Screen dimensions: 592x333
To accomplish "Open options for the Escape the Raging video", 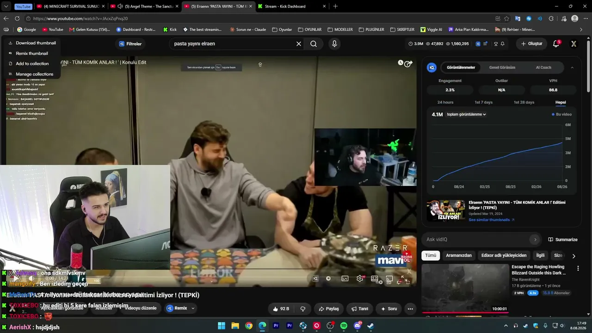I will click(578, 268).
